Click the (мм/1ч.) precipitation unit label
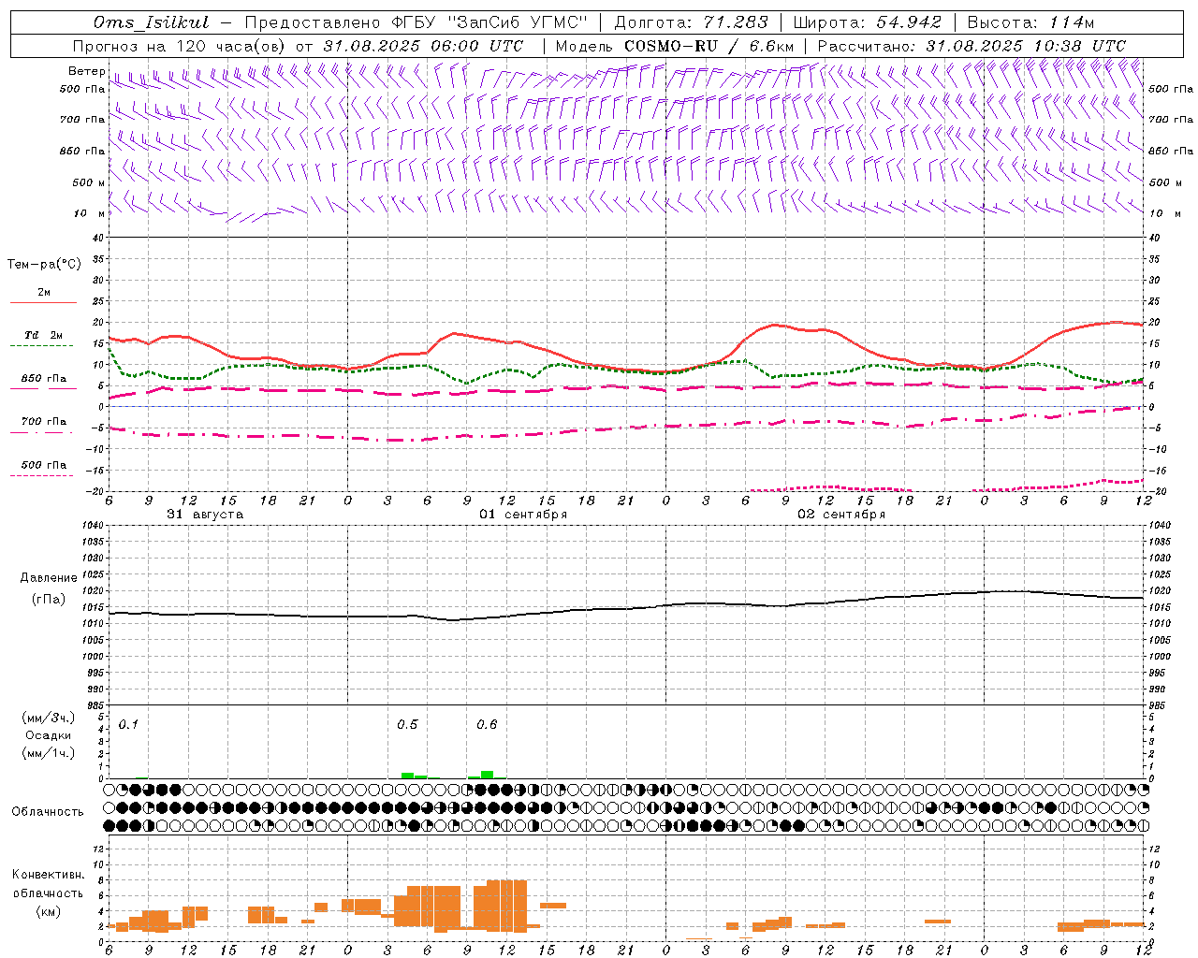Image resolution: width=1198 pixels, height=958 pixels. [x=49, y=753]
